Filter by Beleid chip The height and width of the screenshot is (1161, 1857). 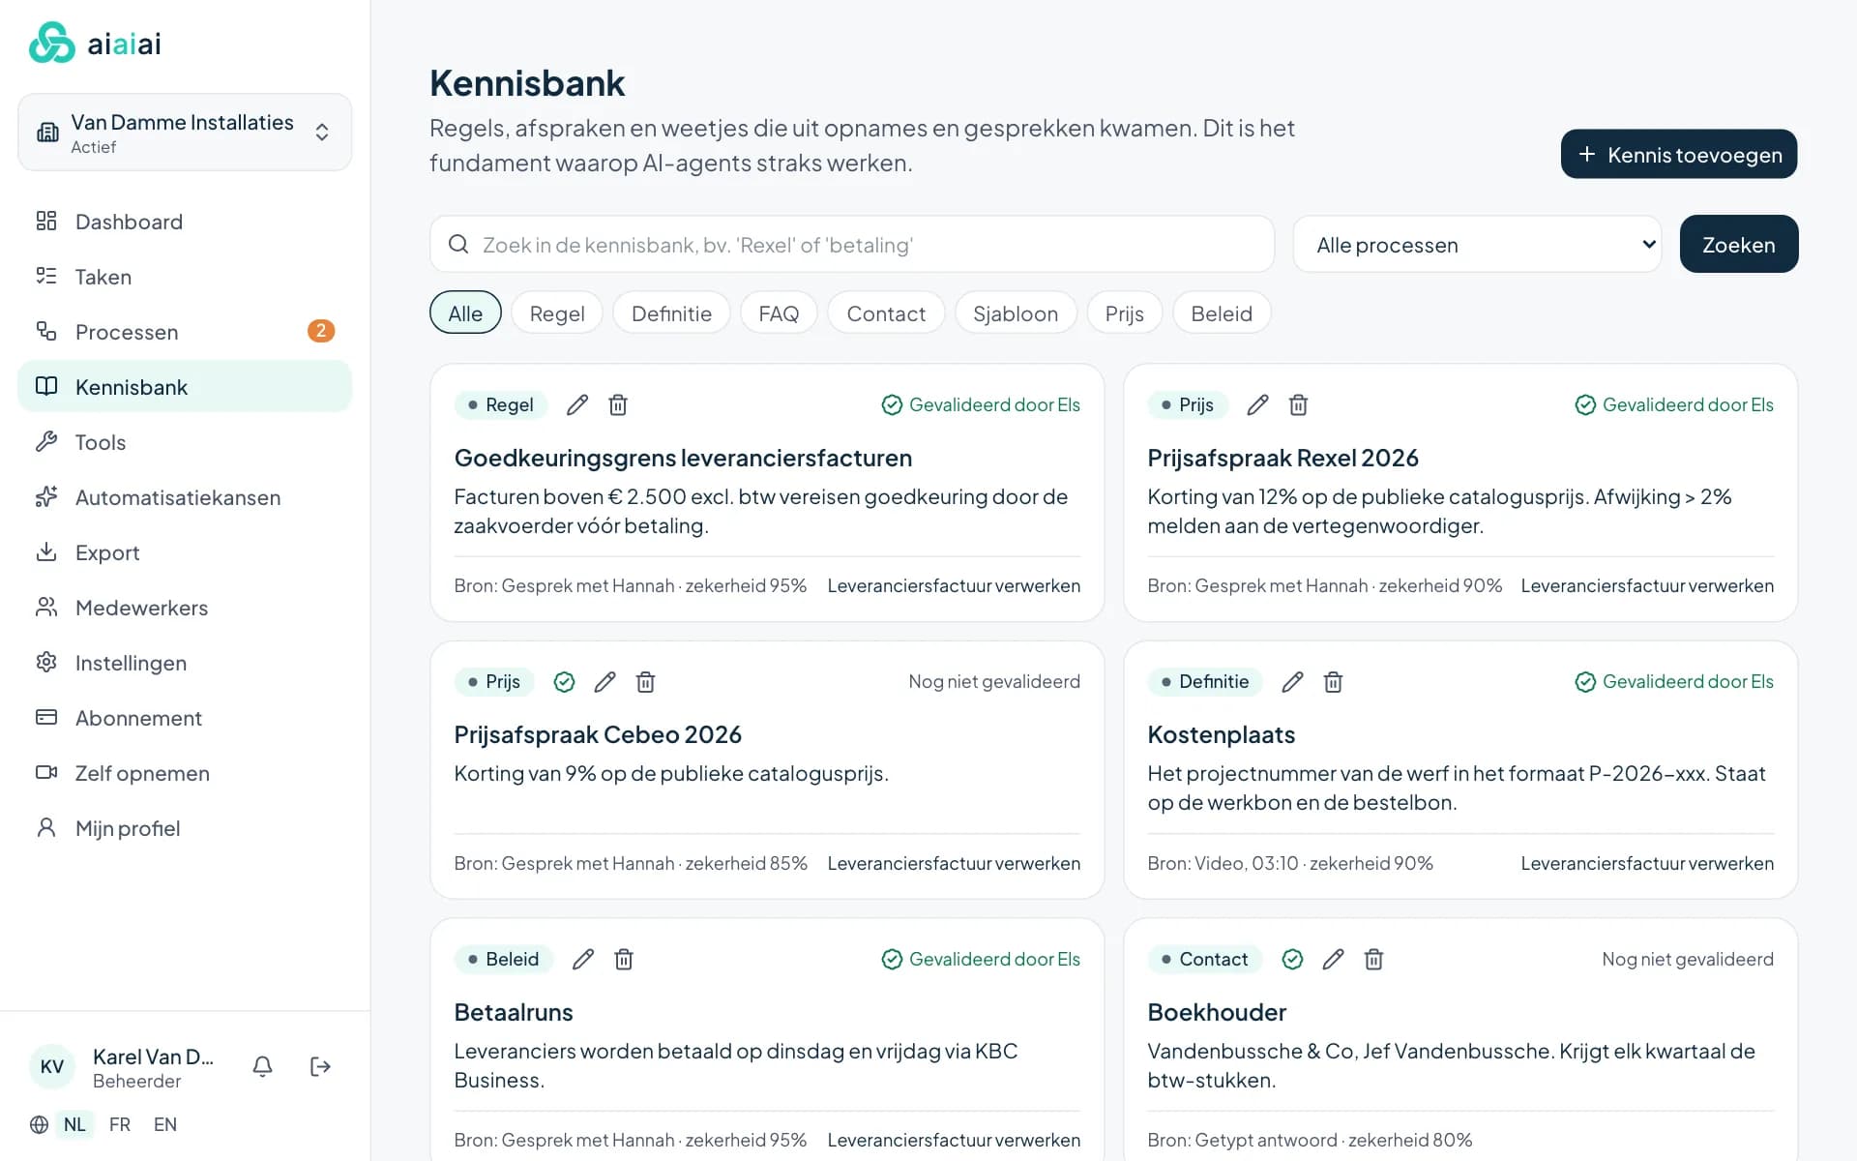point(1222,313)
